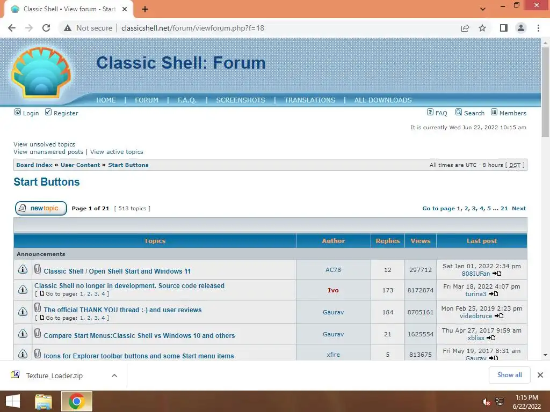Screen dimensions: 550x412
Task: Open Compare Start Menus topic
Action: (x=139, y=336)
